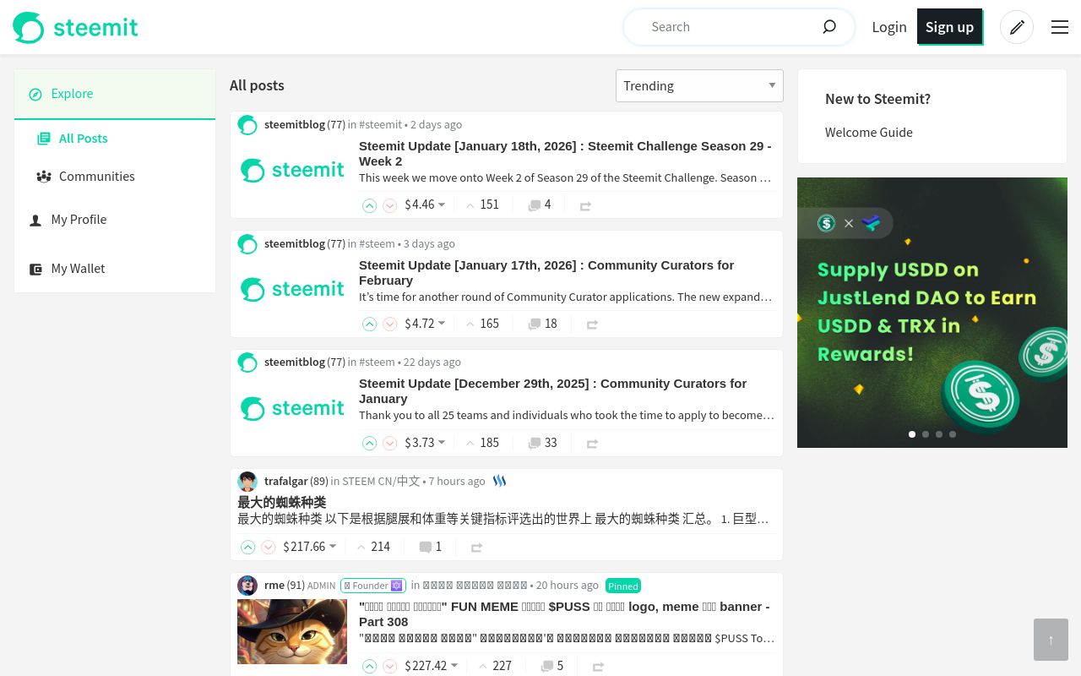The width and height of the screenshot is (1081, 676).
Task: Go to Communities in sidebar
Action: (x=96, y=177)
